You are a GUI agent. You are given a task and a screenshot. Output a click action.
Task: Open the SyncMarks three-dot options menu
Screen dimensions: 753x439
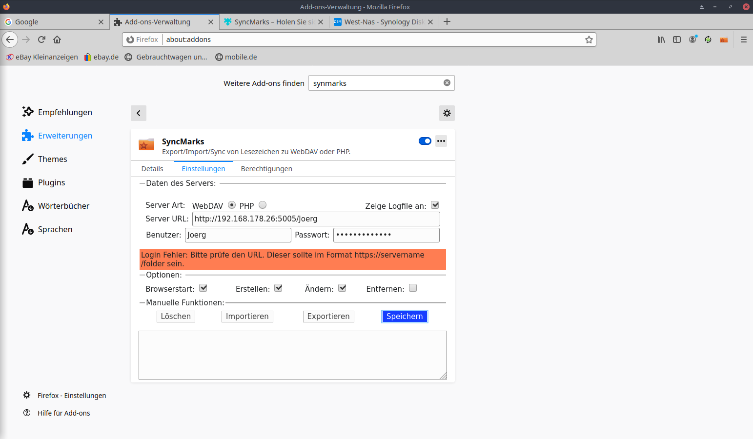point(441,141)
